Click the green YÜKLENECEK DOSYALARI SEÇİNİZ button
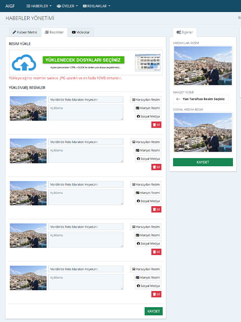The width and height of the screenshot is (241, 322). pyautogui.click(x=84, y=60)
